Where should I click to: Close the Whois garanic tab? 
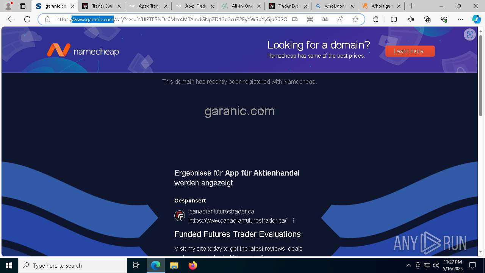click(x=399, y=6)
